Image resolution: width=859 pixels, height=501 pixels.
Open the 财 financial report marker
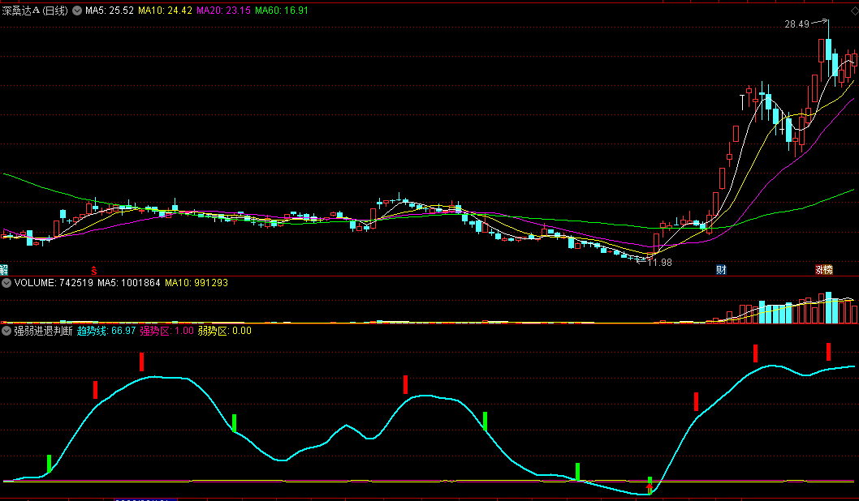coord(721,270)
